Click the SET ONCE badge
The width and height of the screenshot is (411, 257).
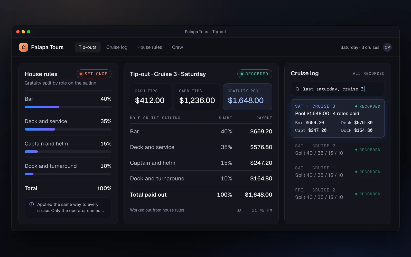coord(94,74)
